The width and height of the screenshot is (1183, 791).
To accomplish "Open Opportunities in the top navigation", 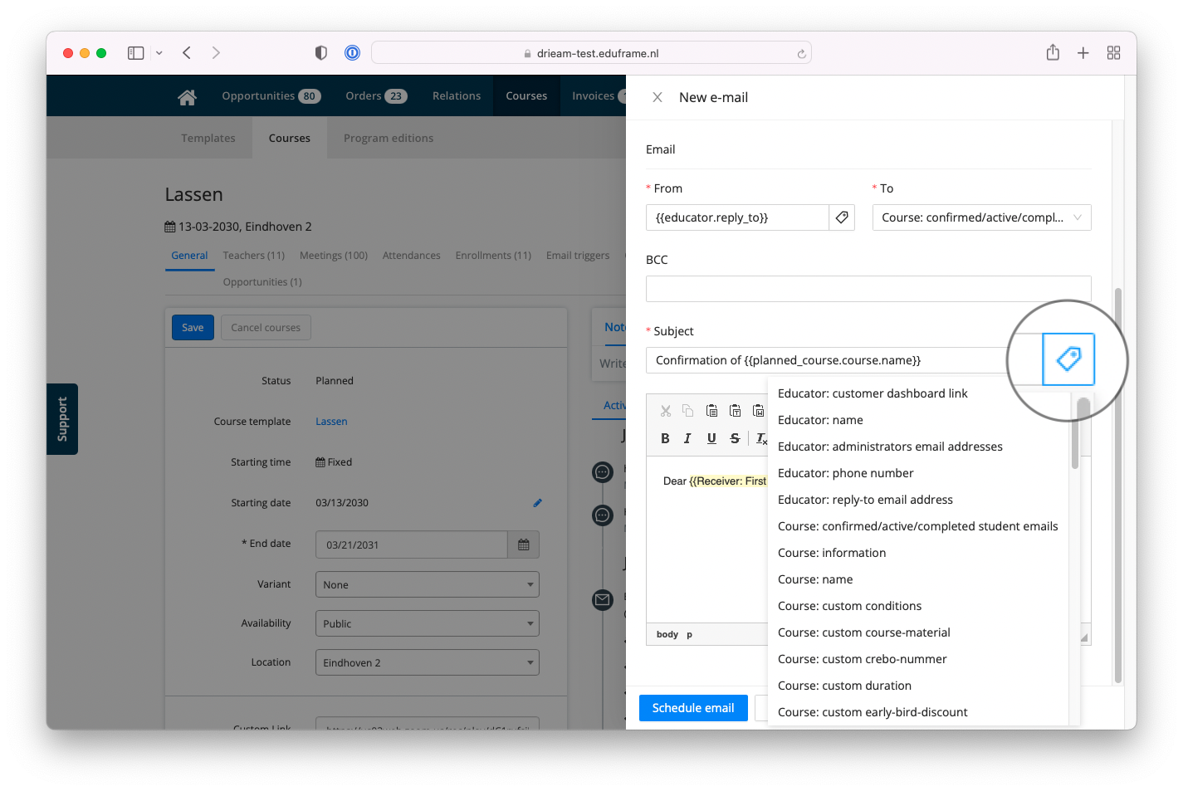I will click(271, 95).
